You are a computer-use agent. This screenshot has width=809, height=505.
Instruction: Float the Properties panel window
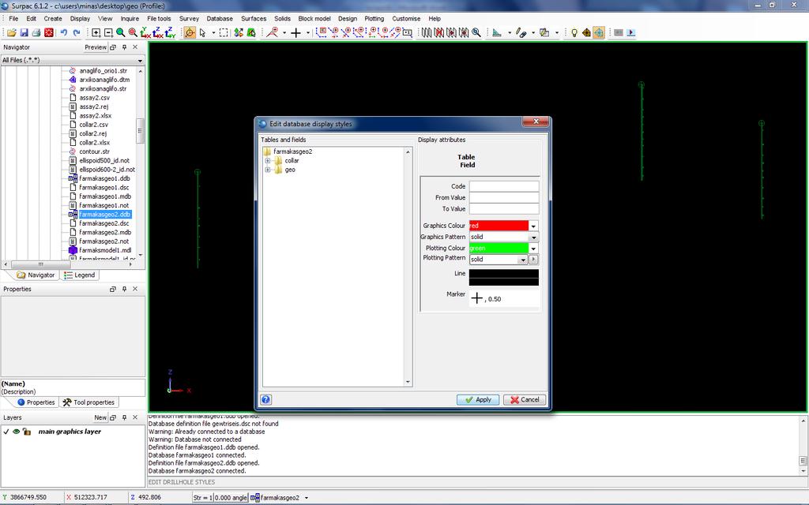(112, 289)
